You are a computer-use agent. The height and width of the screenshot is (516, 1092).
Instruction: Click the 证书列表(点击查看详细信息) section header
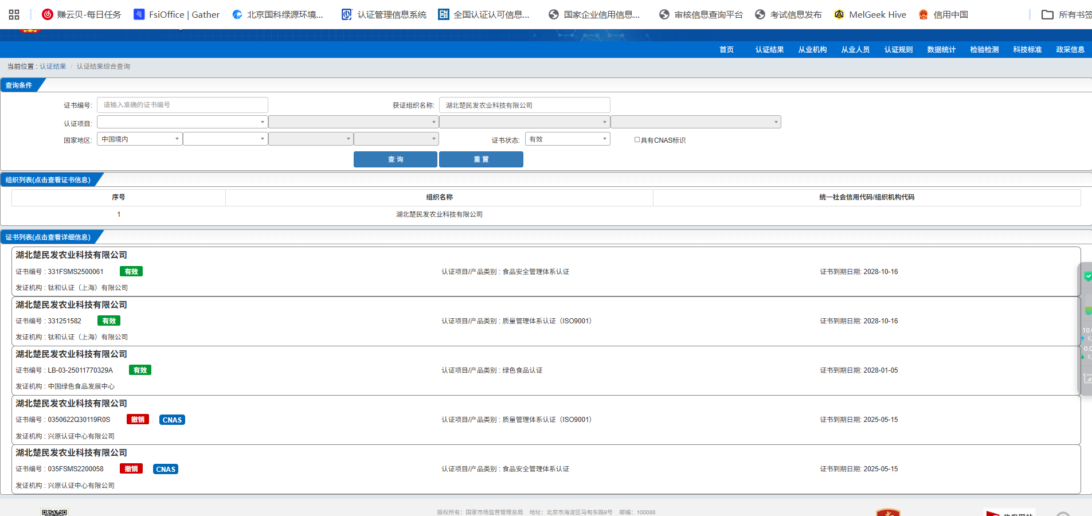coord(48,237)
